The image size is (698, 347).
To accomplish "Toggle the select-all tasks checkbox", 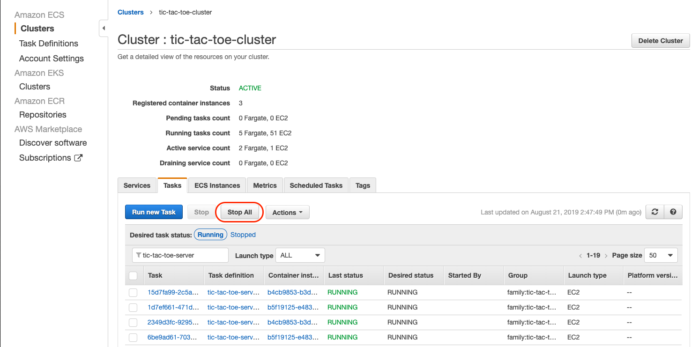I will 133,275.
